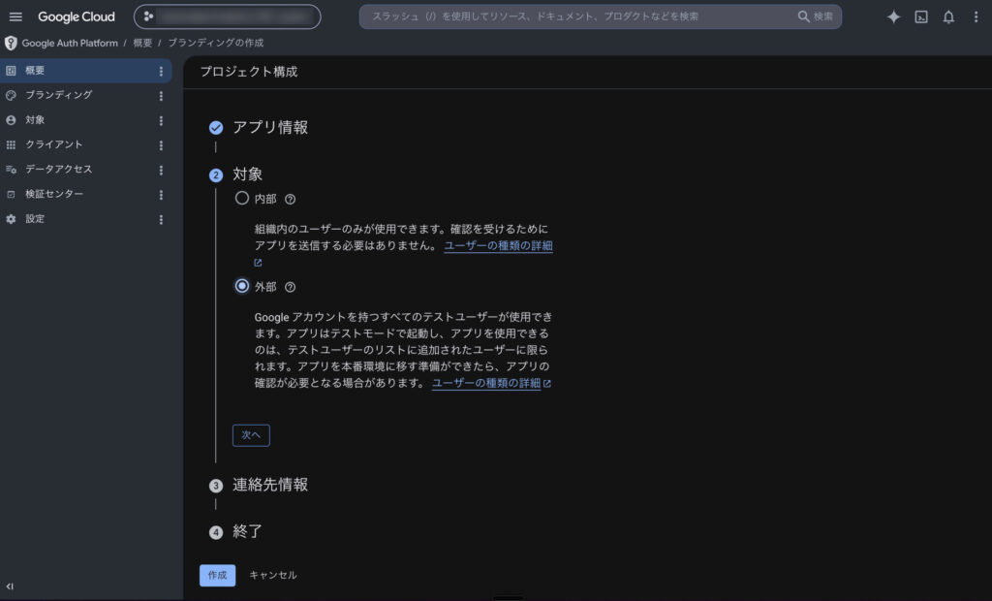This screenshot has height=601, width=992.
Task: Expand the 終了 step heading
Action: tap(247, 531)
